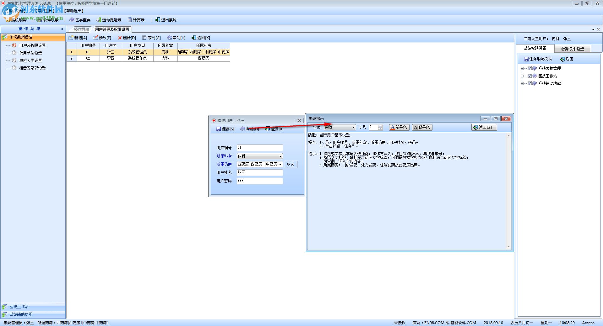Expand the 医技工作站 permission tree node
603x326 pixels.
click(x=522, y=76)
